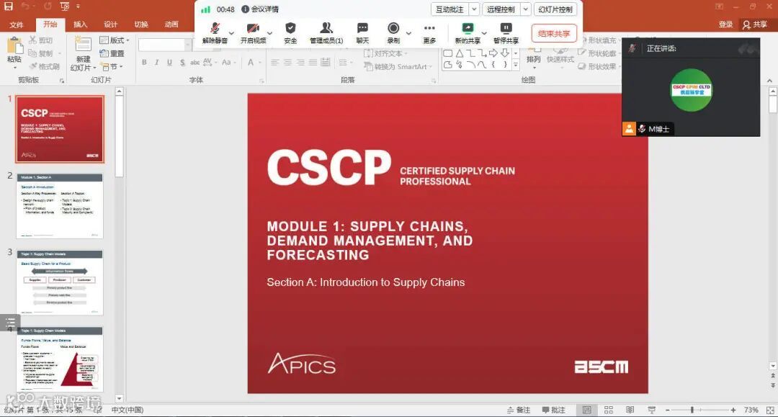Click zoom in plus button in status bar
This screenshot has width=778, height=417.
point(733,410)
